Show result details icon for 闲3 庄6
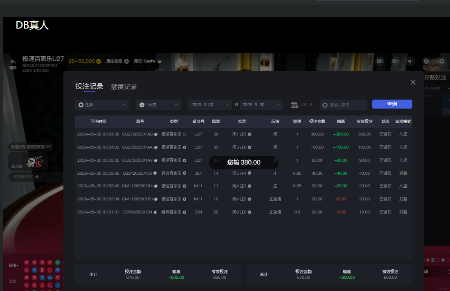Screen dimensions: 450x291 point(250,147)
